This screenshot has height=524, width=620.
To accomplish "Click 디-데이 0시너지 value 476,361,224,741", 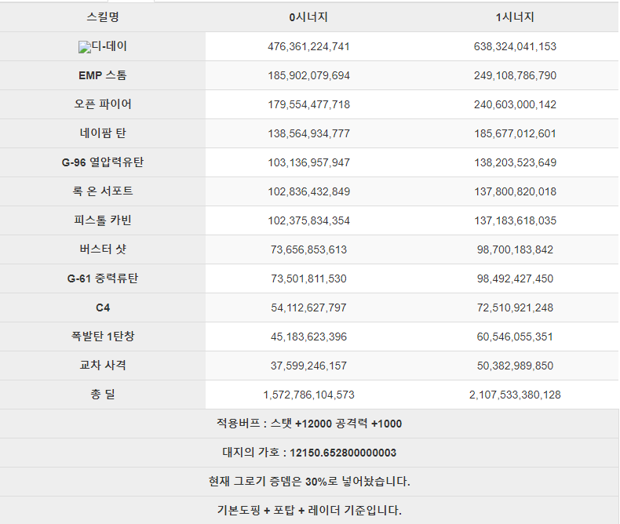I will click(x=308, y=46).
